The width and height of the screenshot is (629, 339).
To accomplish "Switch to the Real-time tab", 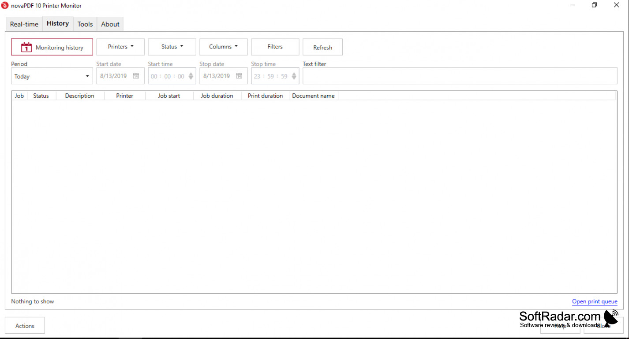I will pyautogui.click(x=24, y=24).
